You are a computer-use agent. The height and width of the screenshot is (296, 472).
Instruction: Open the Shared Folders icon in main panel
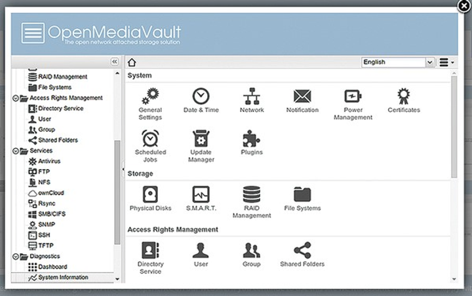[302, 255]
